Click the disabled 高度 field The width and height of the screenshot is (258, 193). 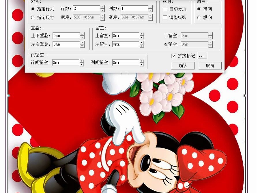(134, 17)
